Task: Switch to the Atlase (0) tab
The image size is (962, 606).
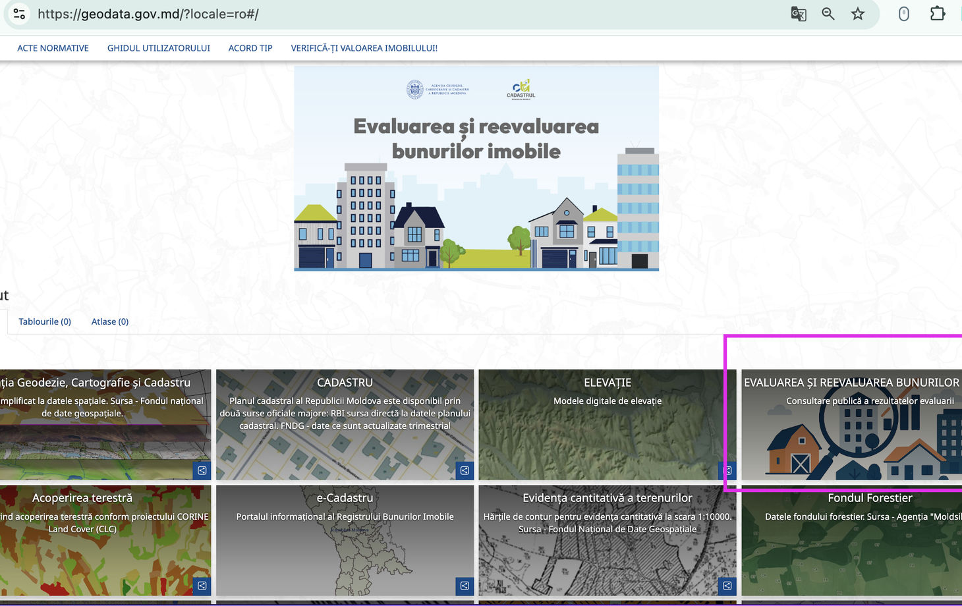Action: click(x=110, y=321)
